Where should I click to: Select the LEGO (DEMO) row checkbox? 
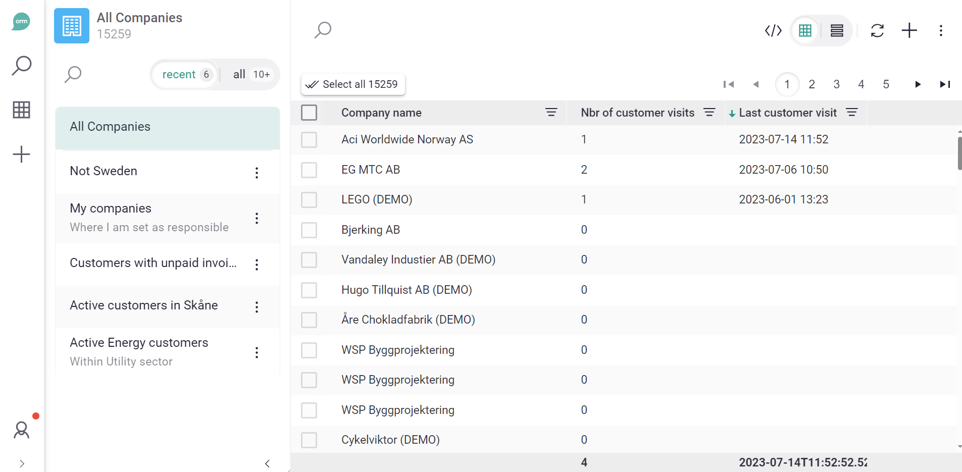point(309,200)
